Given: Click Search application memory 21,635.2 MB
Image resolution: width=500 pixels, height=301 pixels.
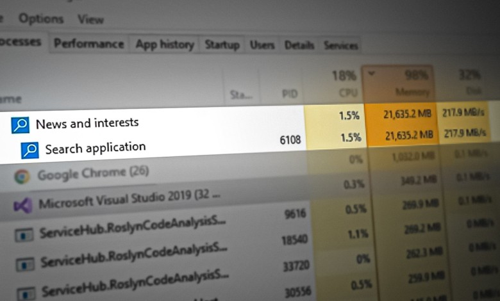Looking at the screenshot, I should coord(409,135).
